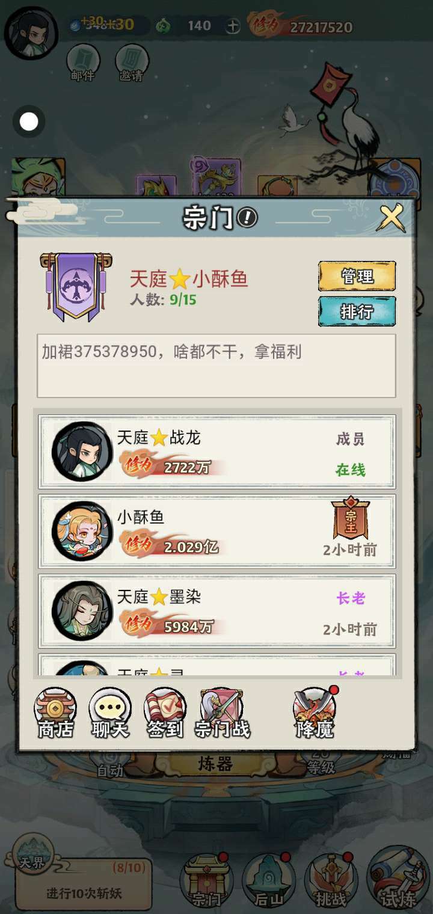This screenshot has width=433, height=914.
Task: Open the 邮件 mail icon
Action: click(x=83, y=63)
